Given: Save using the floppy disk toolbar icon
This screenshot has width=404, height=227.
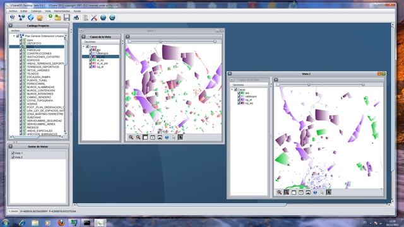Looking at the screenshot, I should coord(67,18).
